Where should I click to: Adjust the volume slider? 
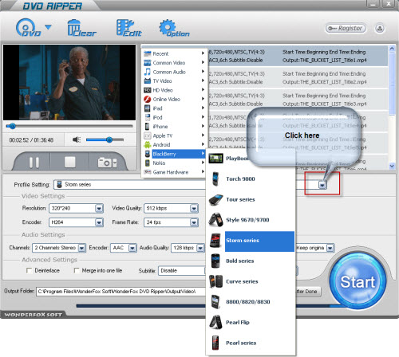[x=105, y=139]
